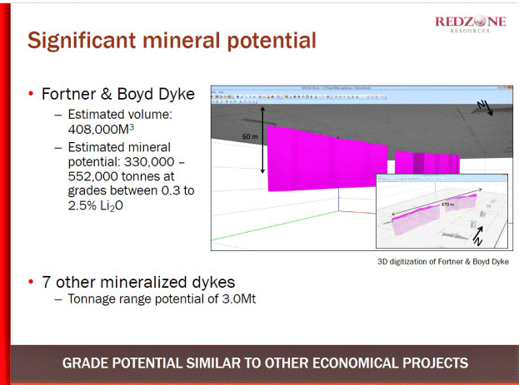Select the "Significant mineral potential" slide title
The height and width of the screenshot is (385, 519).
point(172,41)
